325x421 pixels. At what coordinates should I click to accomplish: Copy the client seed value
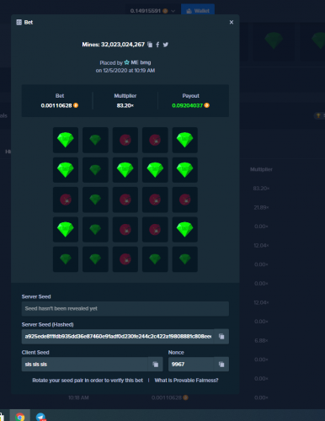pyautogui.click(x=155, y=365)
